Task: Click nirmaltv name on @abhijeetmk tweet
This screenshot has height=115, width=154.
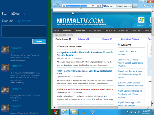Action: point(16,66)
